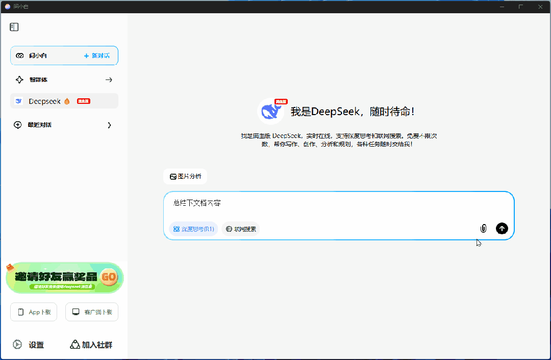Screen dimensions: 551x360
Task: Click the paperclip attachment icon
Action: point(483,229)
